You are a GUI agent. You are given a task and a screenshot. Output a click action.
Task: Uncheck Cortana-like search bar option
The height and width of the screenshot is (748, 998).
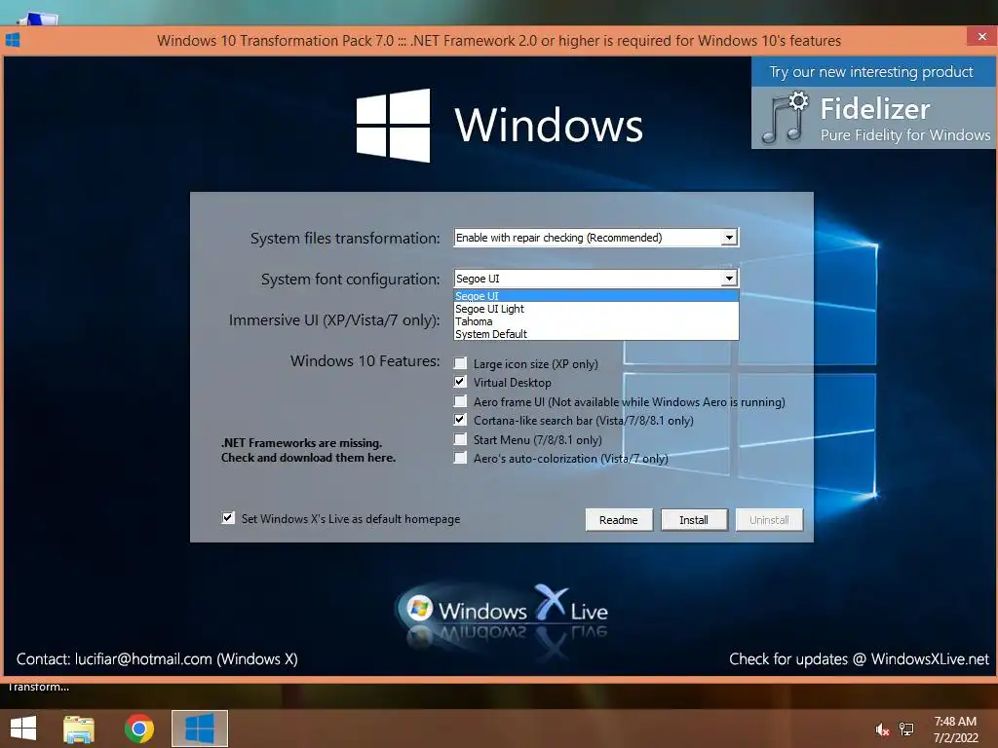tap(460, 420)
